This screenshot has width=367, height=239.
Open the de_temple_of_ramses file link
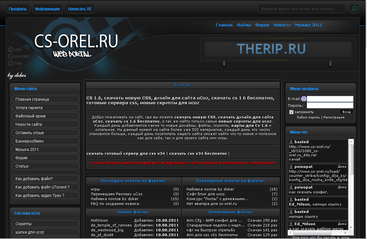pos(111,225)
